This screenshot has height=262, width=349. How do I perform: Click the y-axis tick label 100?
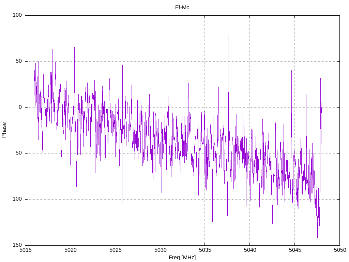point(17,15)
